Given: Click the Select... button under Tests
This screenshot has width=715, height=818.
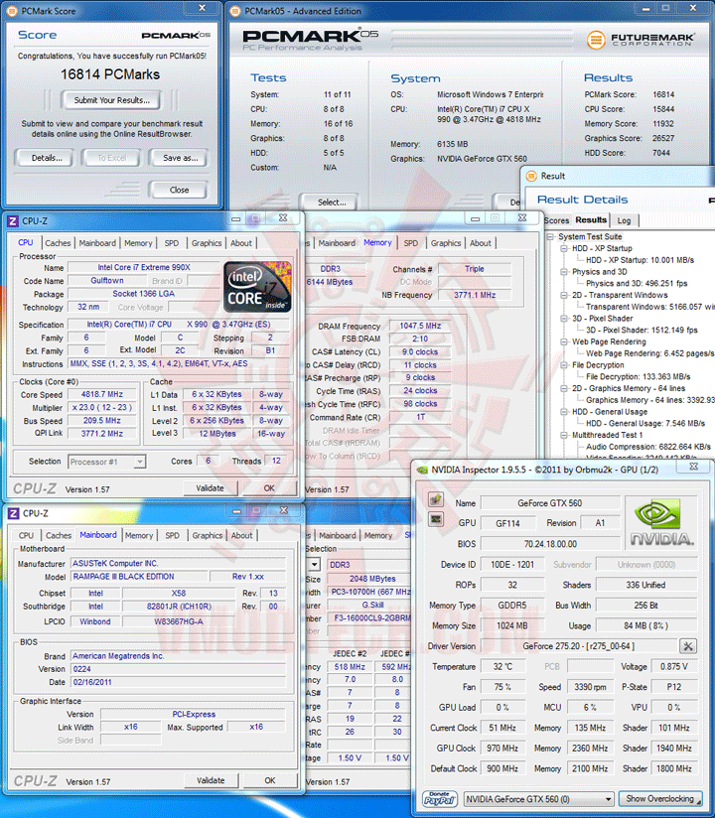Looking at the screenshot, I should [x=331, y=203].
